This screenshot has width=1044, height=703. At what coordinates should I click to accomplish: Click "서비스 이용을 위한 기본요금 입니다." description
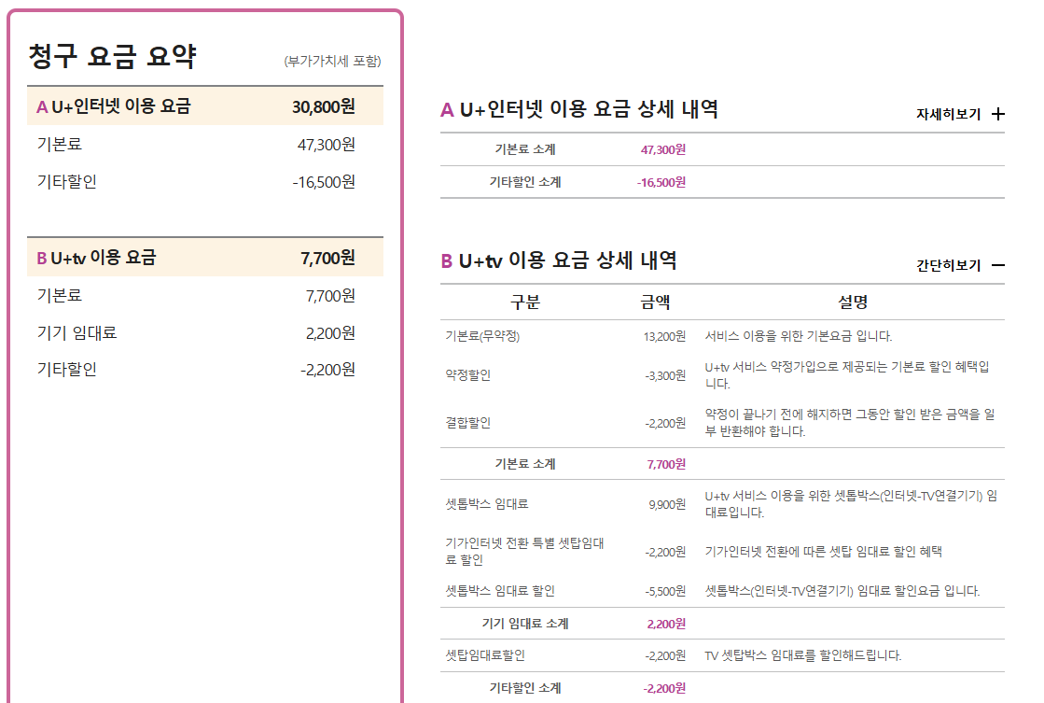coord(799,336)
